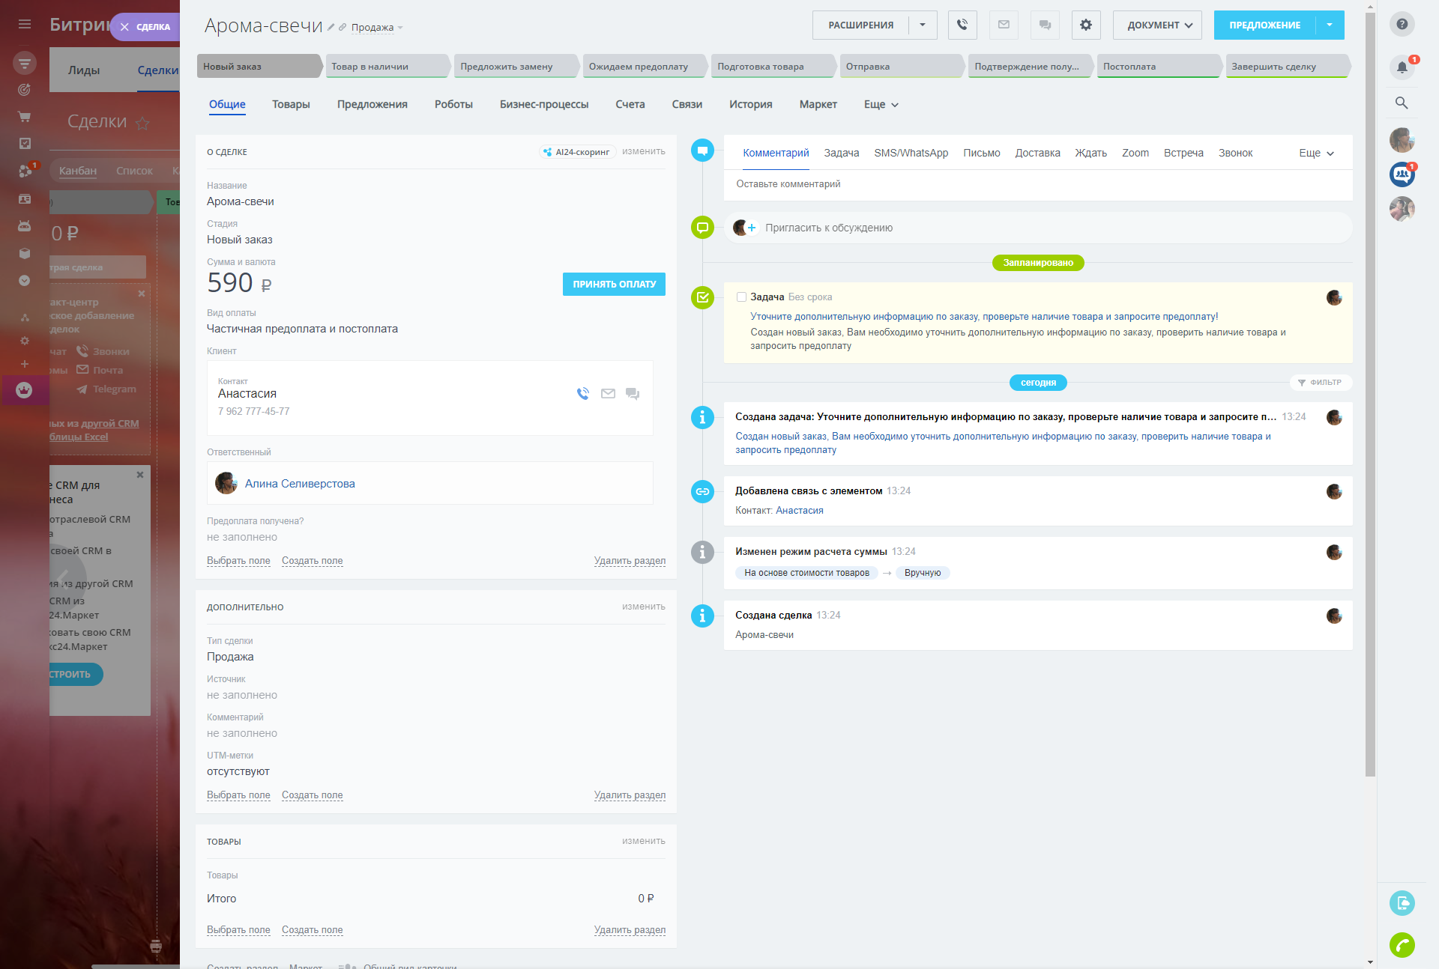Click the notifications bell icon
This screenshot has width=1439, height=969.
coord(1402,67)
